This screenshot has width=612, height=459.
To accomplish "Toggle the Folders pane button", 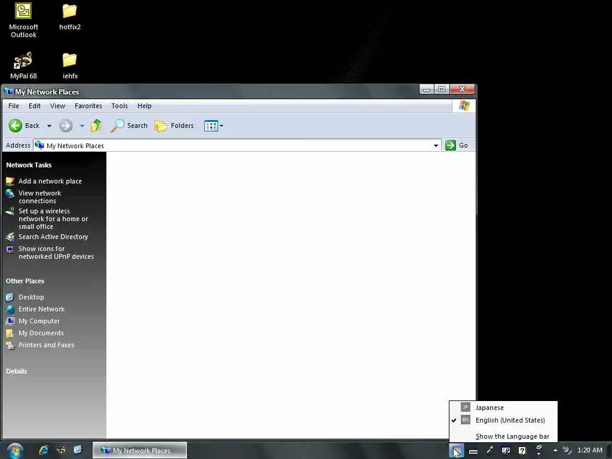I will [x=174, y=126].
